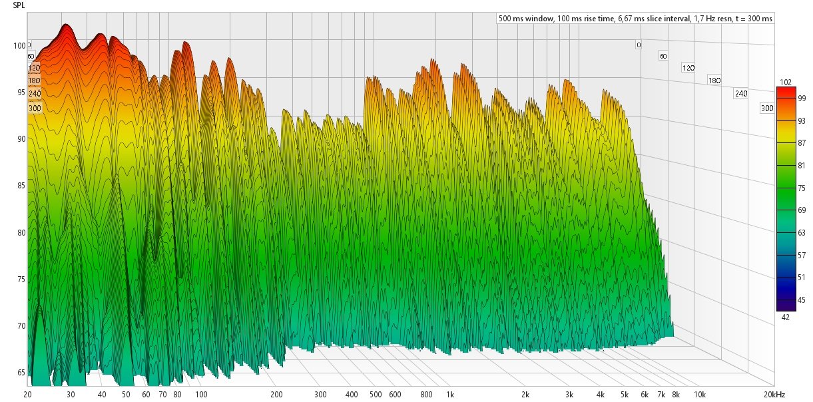
Task: Click the red waterfall peak near 30 Hz
Action: click(66, 30)
